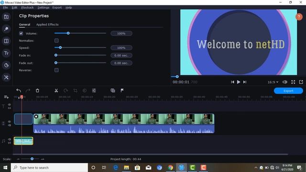Click the Transition wizard icon
Viewport: 306px width, 172px height.
point(113,90)
